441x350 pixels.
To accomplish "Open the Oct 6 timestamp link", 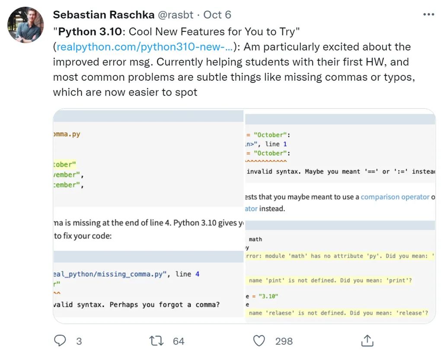I will [x=217, y=15].
